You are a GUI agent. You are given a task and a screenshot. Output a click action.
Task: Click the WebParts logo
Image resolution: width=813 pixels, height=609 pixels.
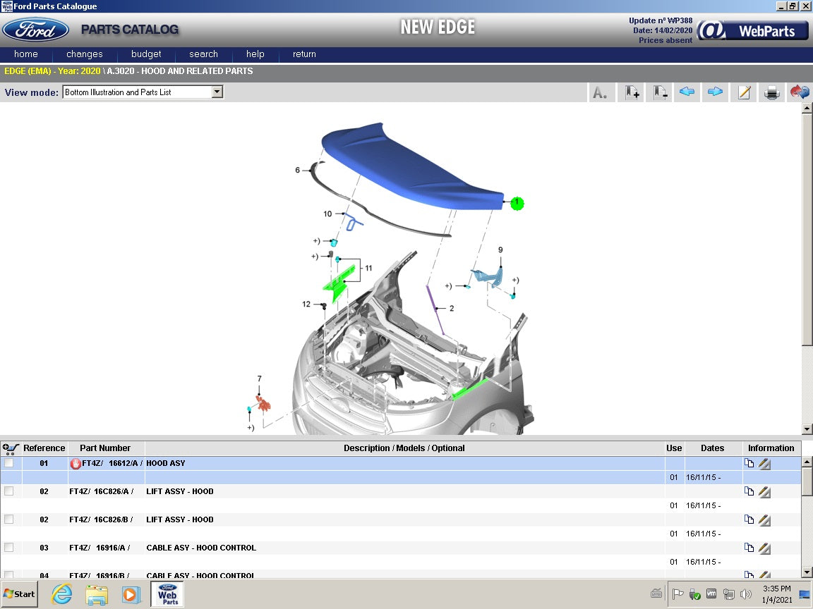pyautogui.click(x=753, y=30)
